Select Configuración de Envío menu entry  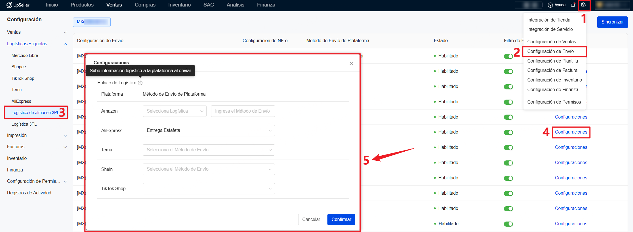pyautogui.click(x=550, y=51)
